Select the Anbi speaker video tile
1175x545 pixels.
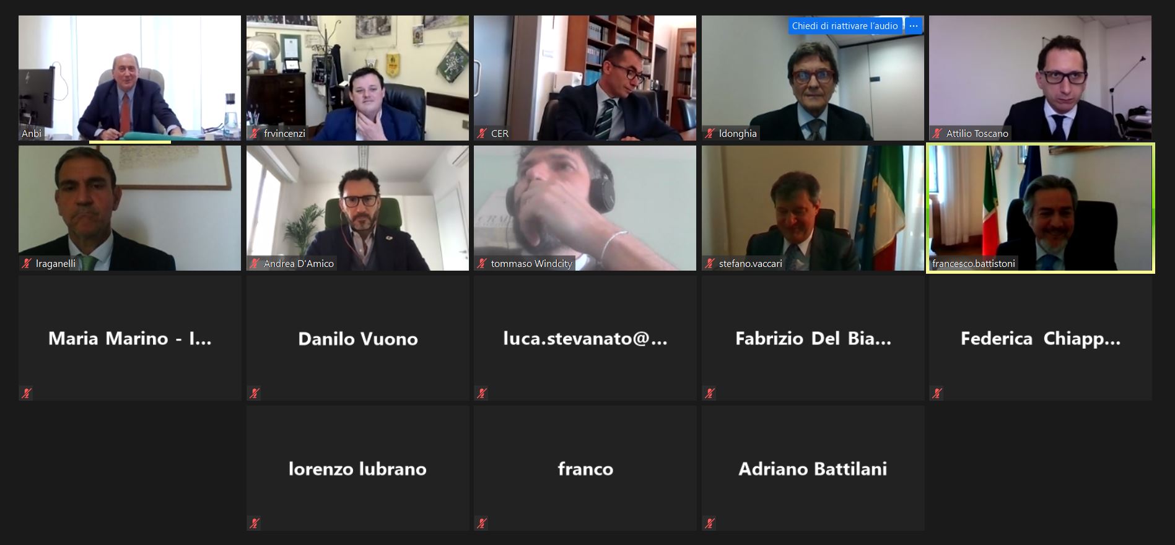[129, 78]
